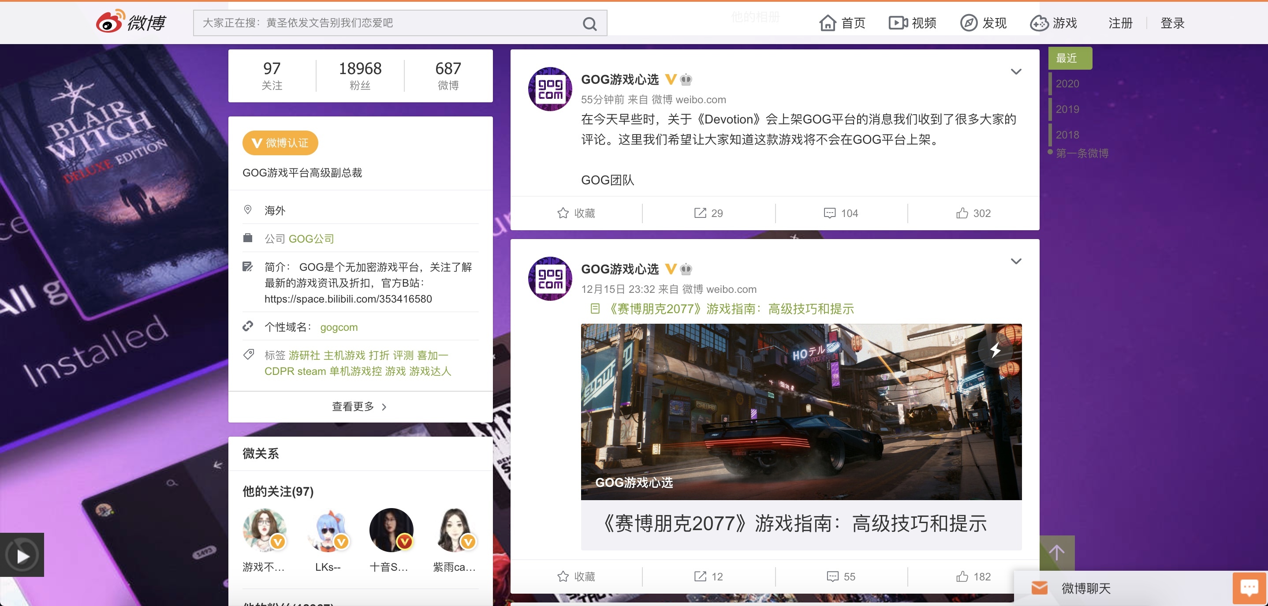The image size is (1268, 606).
Task: Click the 微博认证 verification badge
Action: [x=280, y=143]
